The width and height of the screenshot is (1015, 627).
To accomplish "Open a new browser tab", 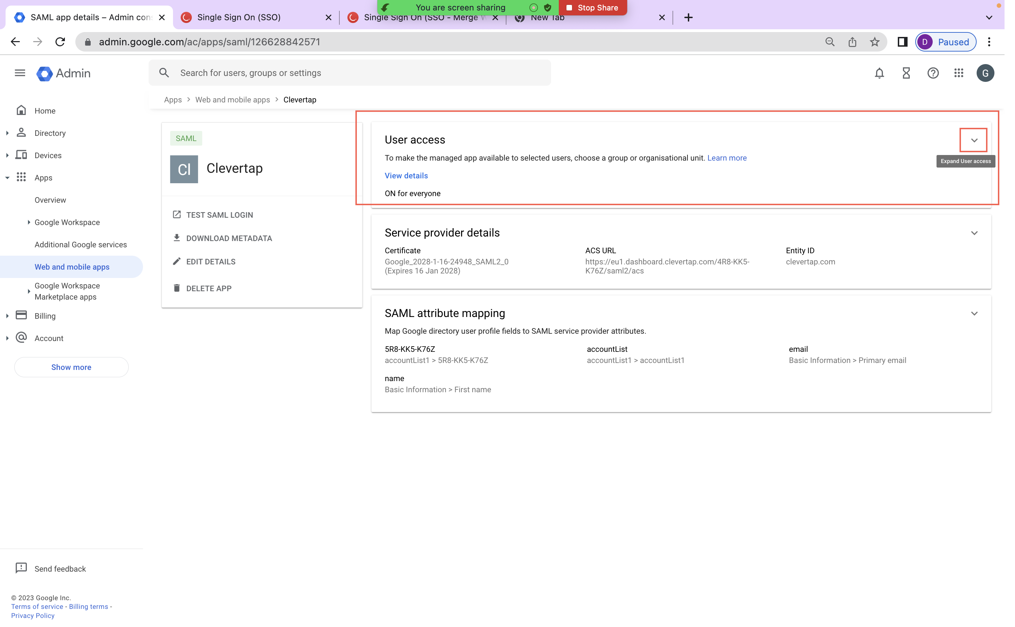I will [x=688, y=17].
